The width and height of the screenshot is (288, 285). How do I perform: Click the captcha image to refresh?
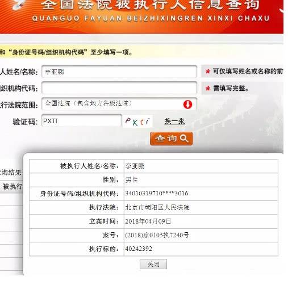(x=137, y=121)
